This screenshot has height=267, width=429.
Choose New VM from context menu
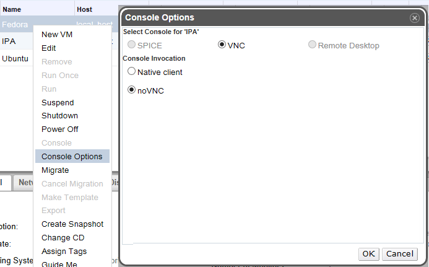tap(57, 35)
